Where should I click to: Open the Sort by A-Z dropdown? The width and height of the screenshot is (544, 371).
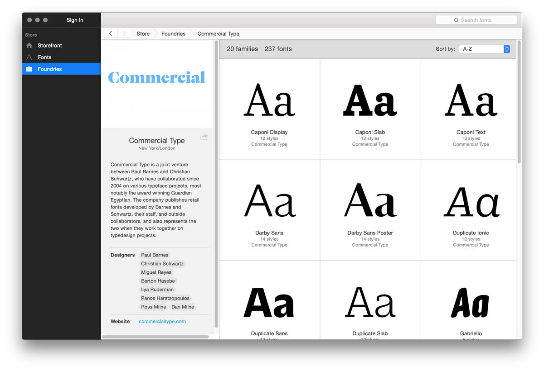coord(485,49)
